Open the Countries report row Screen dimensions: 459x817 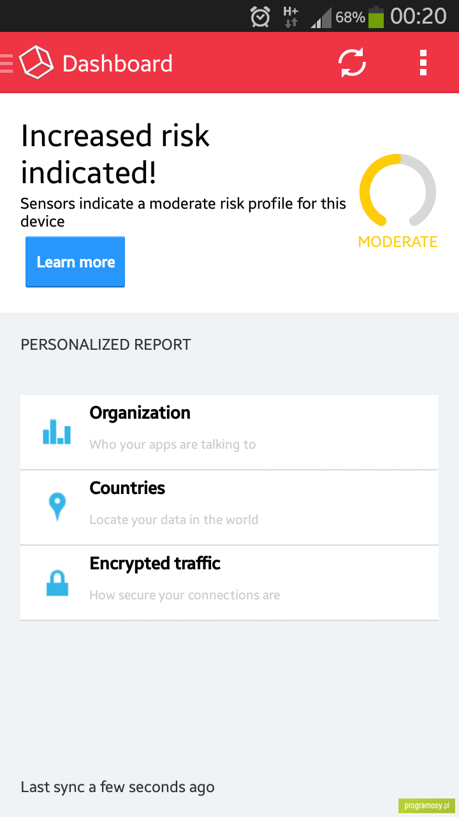click(x=229, y=507)
